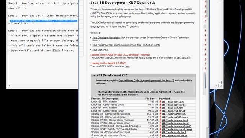Click the highlighted 'Select your type of windows' line

[x=44, y=21]
